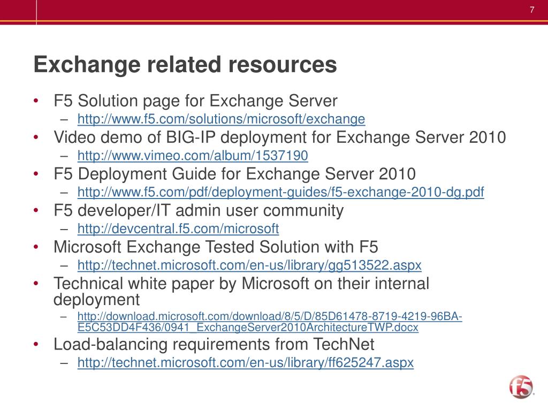Click the F5 Solution page bullet text
The width and height of the screenshot is (548, 411).
(x=195, y=101)
